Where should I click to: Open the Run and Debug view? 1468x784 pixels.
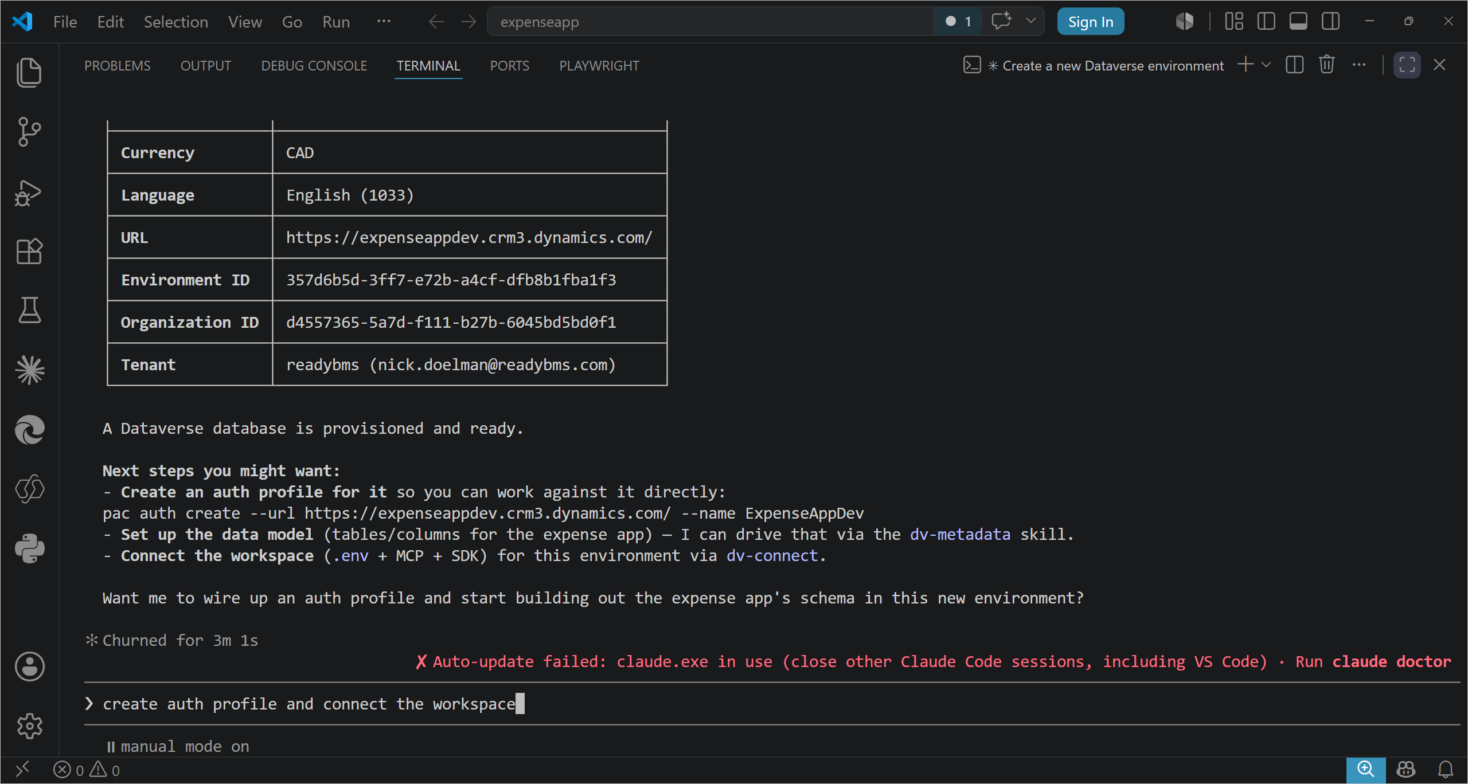[x=29, y=193]
